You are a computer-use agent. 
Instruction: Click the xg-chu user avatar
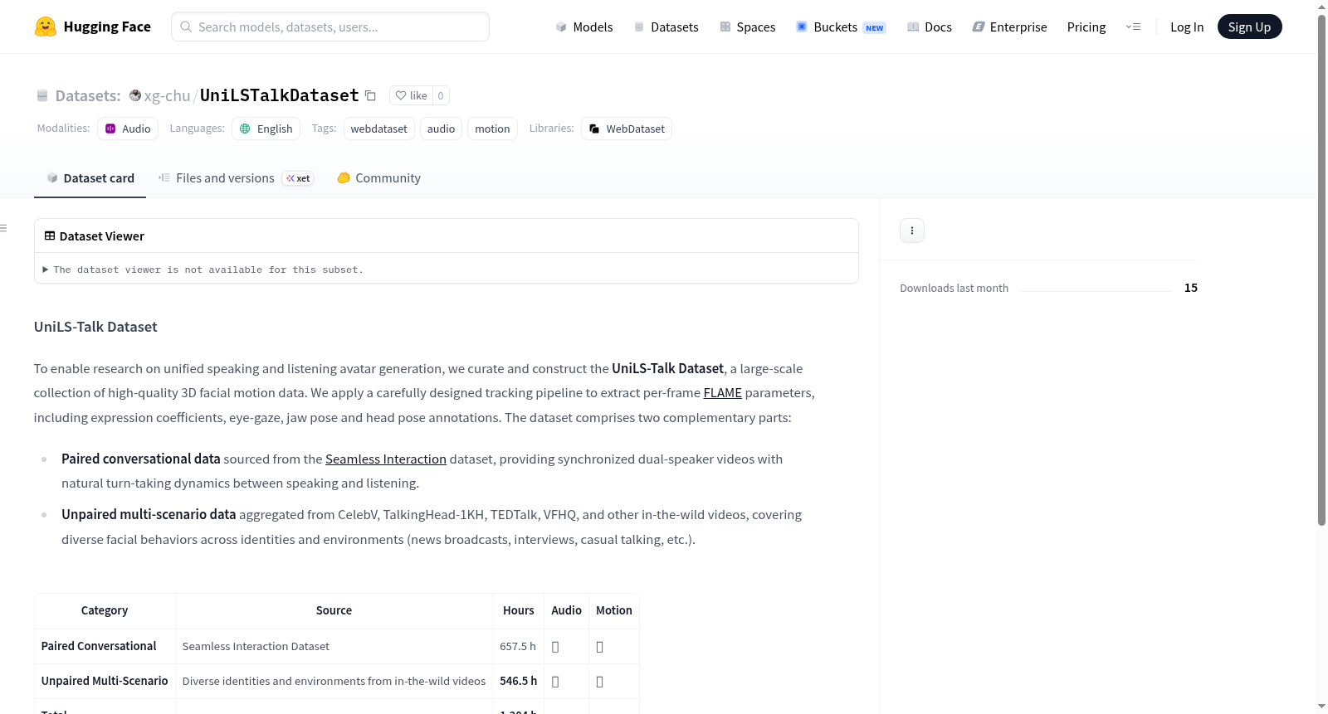click(x=135, y=95)
